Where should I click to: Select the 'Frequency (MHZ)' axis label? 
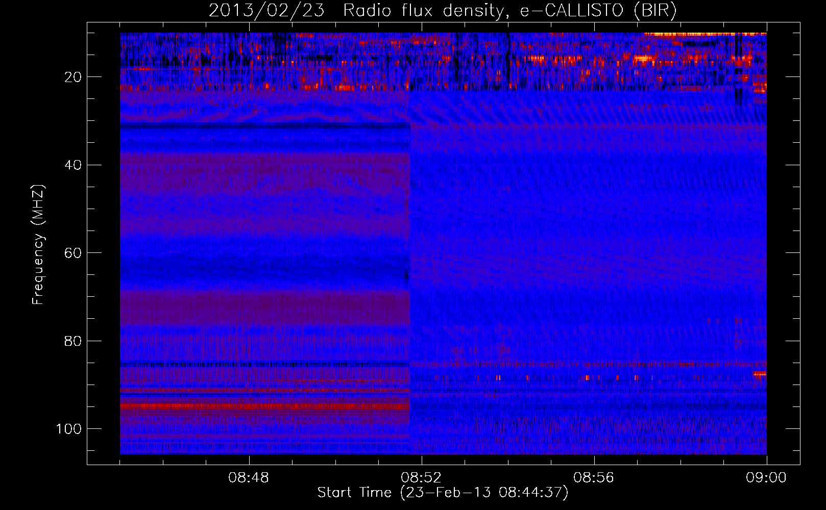pyautogui.click(x=38, y=245)
